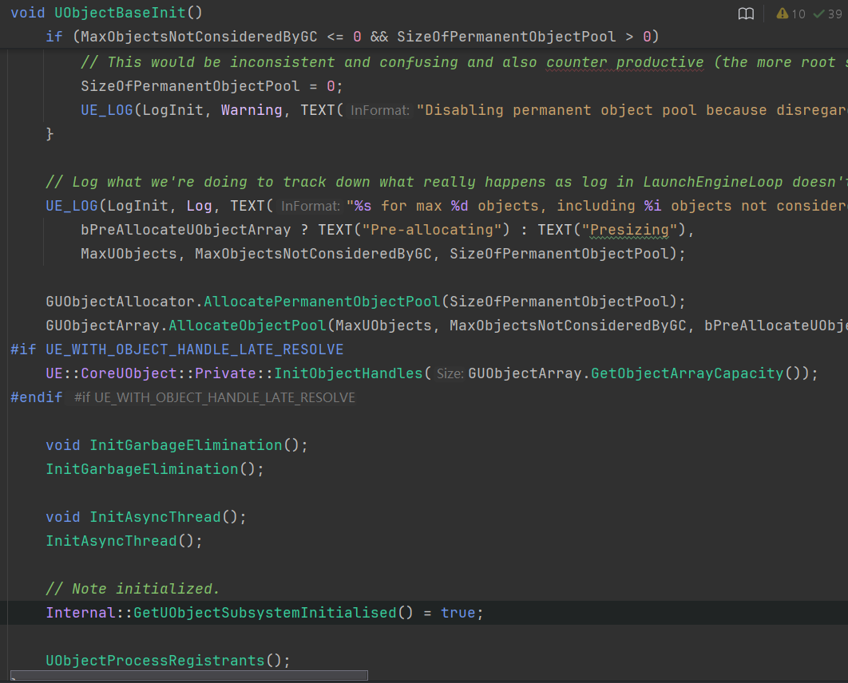848x683 pixels.
Task: Click the "Pre-allocating" string literal
Action: point(432,230)
